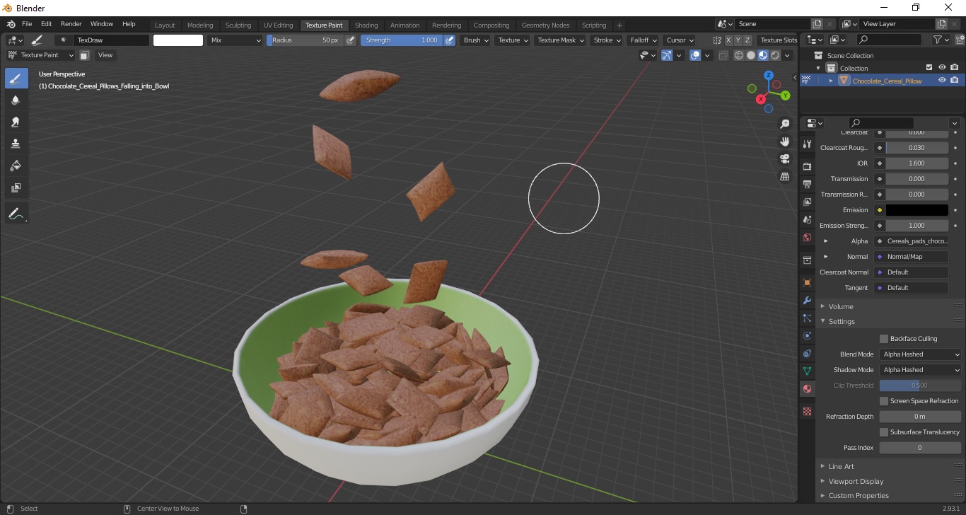Enable Backface Culling checkbox
The width and height of the screenshot is (966, 515).
pyautogui.click(x=884, y=339)
